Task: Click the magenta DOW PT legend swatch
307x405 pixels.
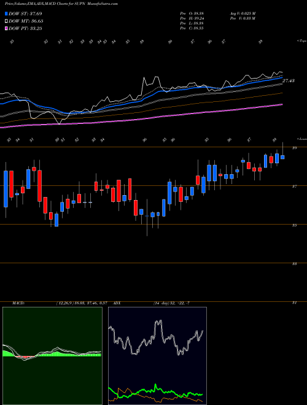Action: tap(6, 28)
